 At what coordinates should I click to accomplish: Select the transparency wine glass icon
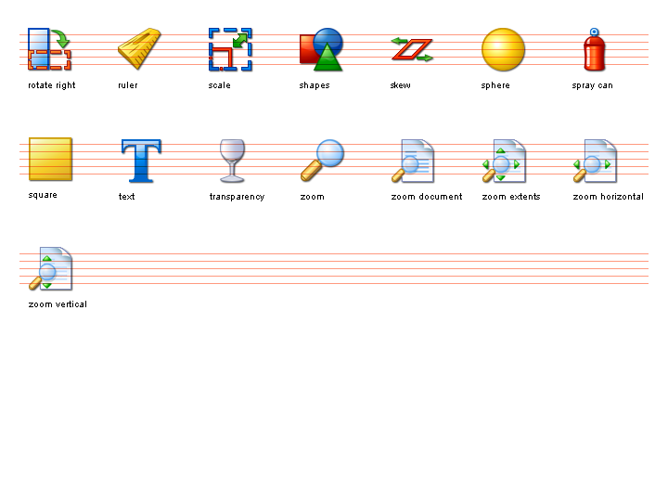point(231,161)
